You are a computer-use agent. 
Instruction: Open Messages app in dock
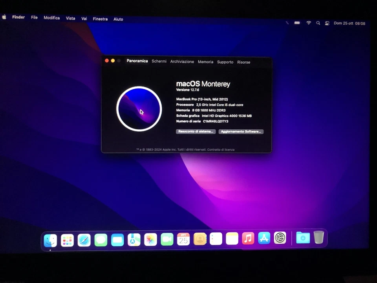101,240
